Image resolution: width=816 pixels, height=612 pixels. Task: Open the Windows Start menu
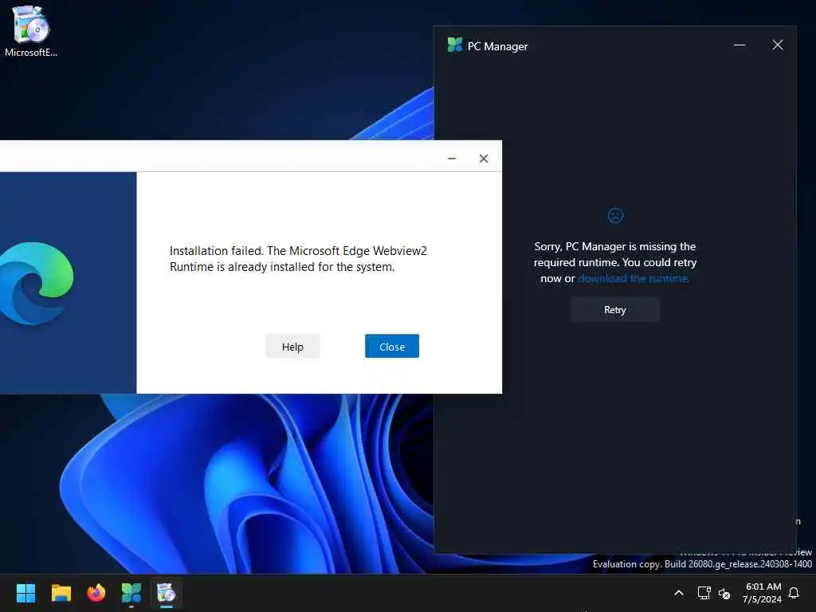click(x=25, y=593)
